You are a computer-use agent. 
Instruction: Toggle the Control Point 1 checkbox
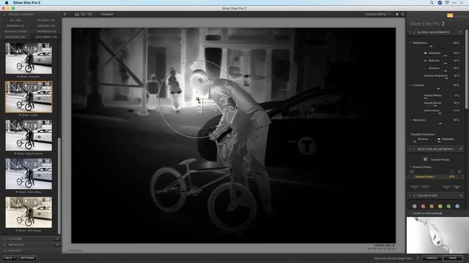click(x=411, y=177)
